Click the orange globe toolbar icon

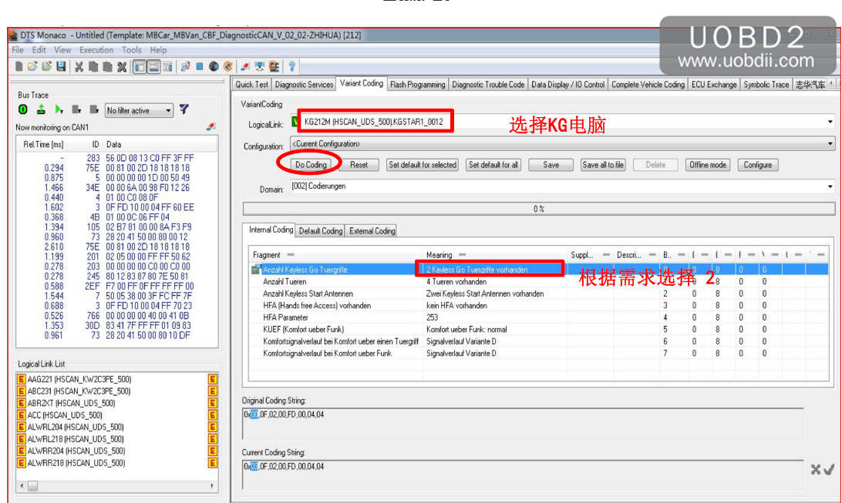click(x=228, y=66)
